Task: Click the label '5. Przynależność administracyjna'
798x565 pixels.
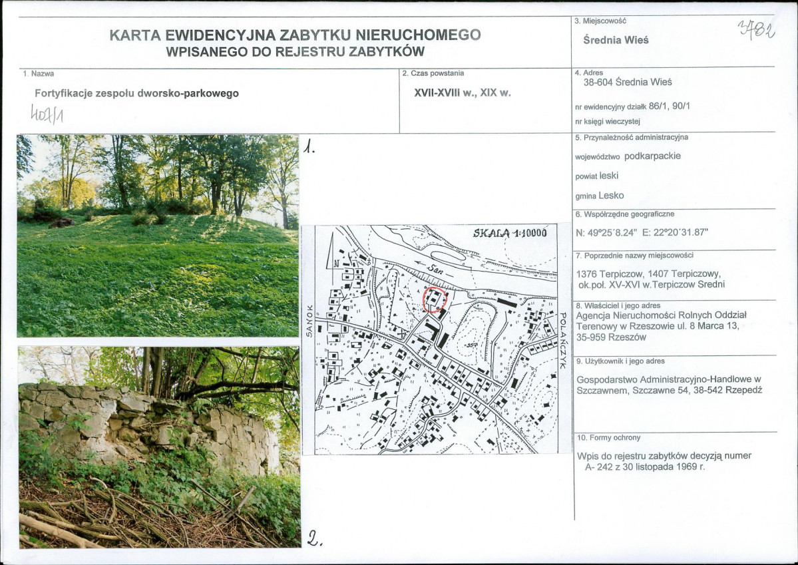Action: pos(632,138)
